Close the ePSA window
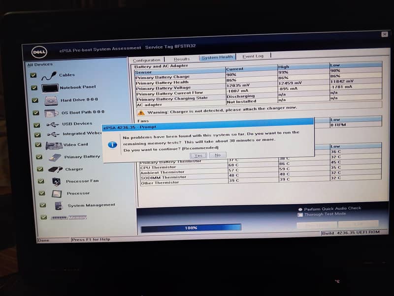Viewport: 394px width, 296px height. pos(385,34)
